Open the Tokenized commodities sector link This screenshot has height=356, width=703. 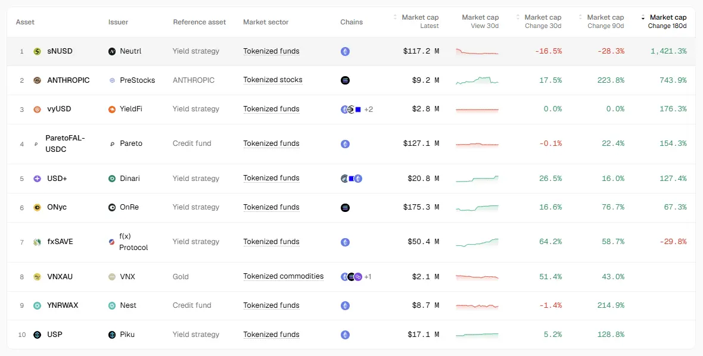point(284,276)
